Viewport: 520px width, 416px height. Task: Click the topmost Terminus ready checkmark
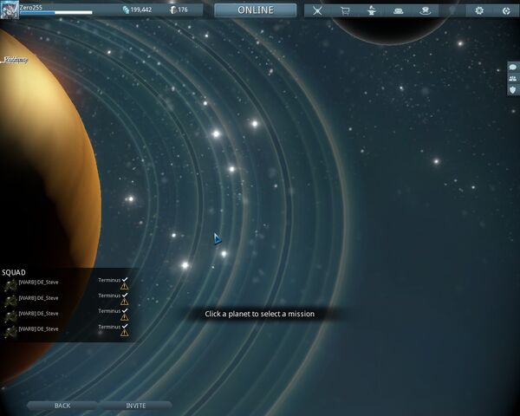point(125,279)
